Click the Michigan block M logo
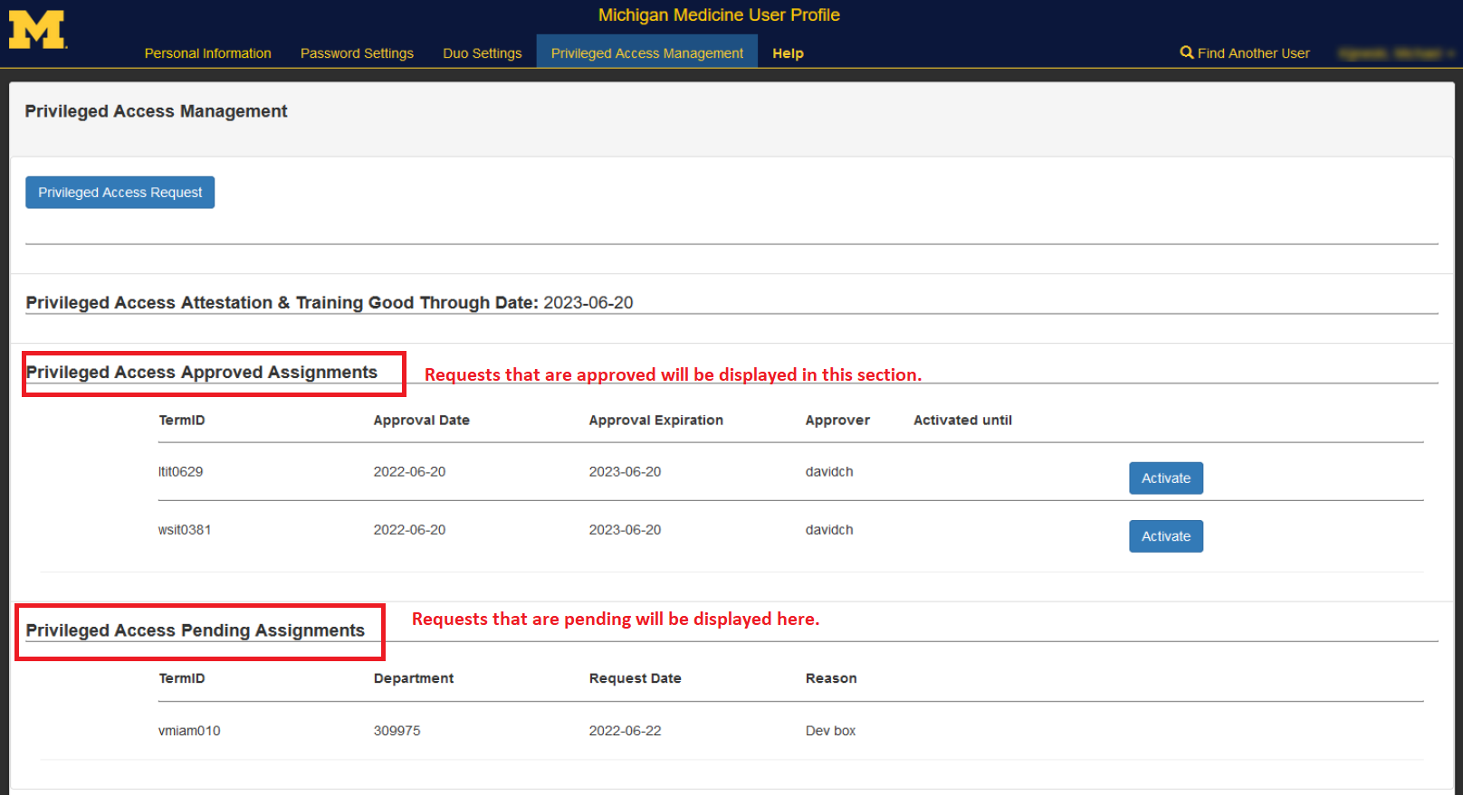Viewport: 1463px width, 795px height. pyautogui.click(x=37, y=30)
